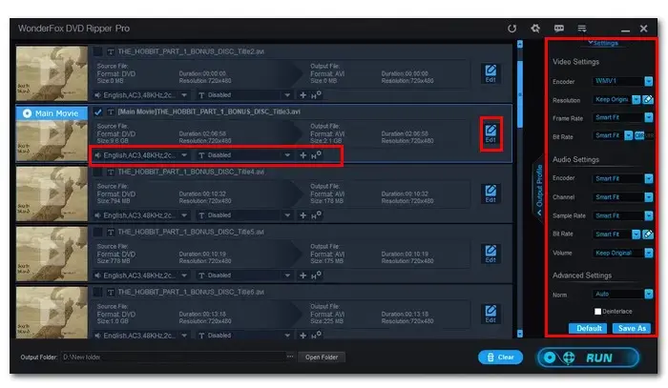668x388 pixels.
Task: Open the settings gear in title bar
Action: (535, 29)
